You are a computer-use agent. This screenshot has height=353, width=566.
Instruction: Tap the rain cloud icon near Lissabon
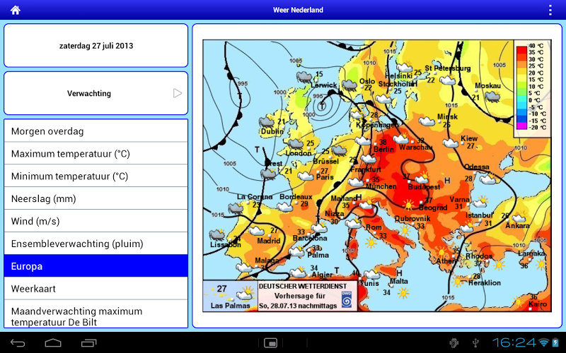click(x=217, y=235)
